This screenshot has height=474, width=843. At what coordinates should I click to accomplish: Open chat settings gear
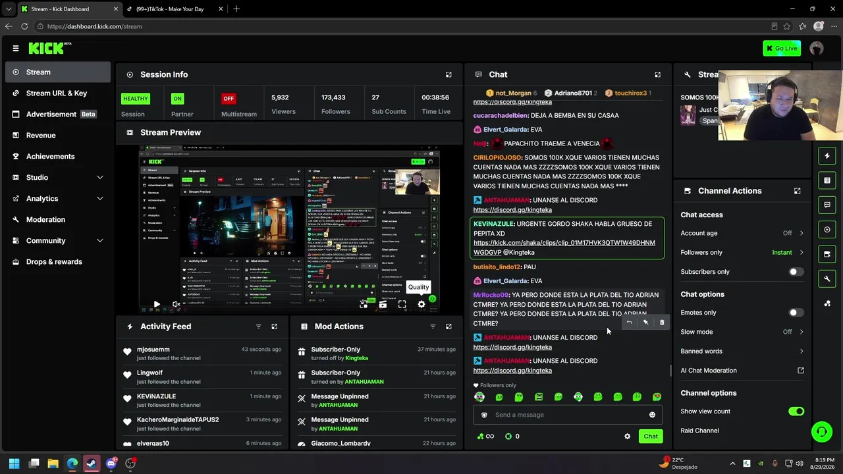pyautogui.click(x=627, y=436)
